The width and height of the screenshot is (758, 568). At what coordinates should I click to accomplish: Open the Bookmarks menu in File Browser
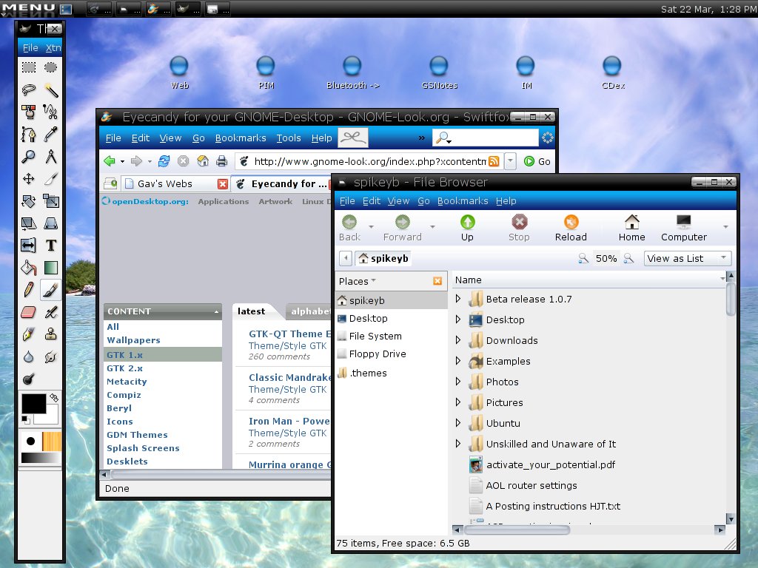click(463, 201)
